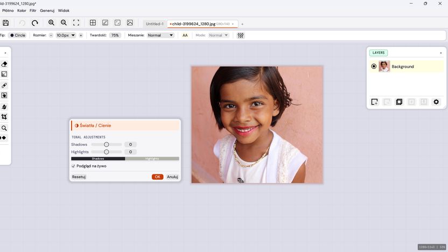
Task: Close the Layers panel
Action: pos(441,53)
